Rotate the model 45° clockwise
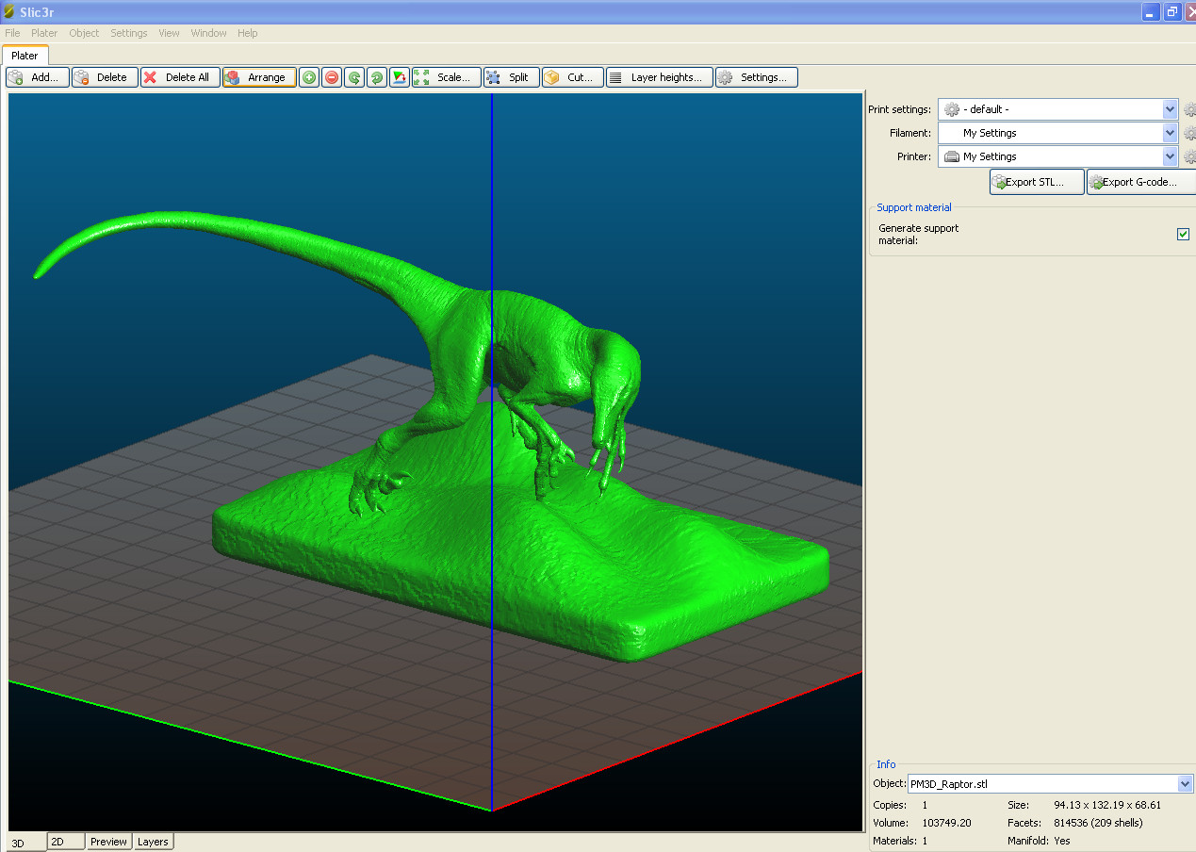Screen dimensions: 1196x852 pos(377,77)
